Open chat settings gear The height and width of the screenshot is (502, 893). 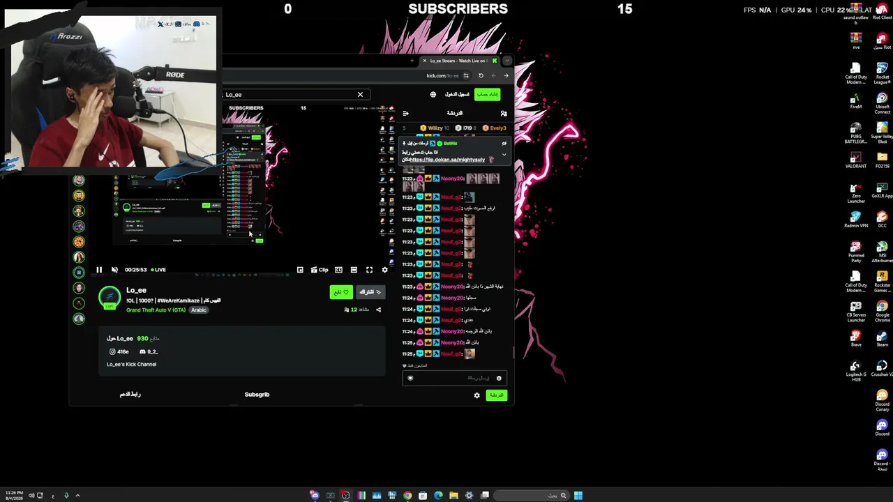[x=477, y=395]
